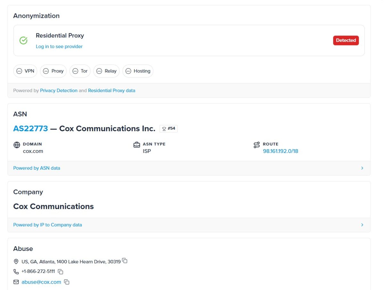Click the Cox Communications Inc. ASN name

[x=107, y=129]
